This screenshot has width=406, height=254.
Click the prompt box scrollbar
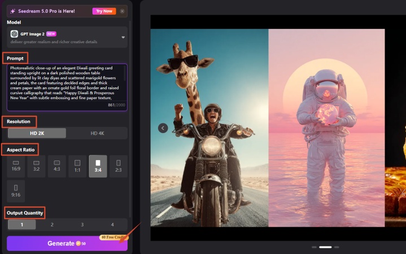click(x=125, y=73)
